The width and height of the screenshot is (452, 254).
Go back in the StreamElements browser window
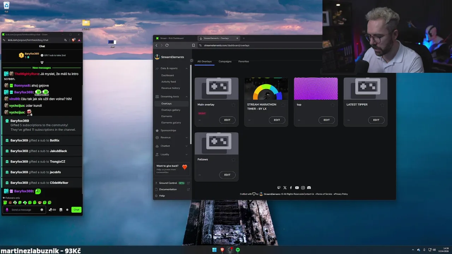pos(156,45)
